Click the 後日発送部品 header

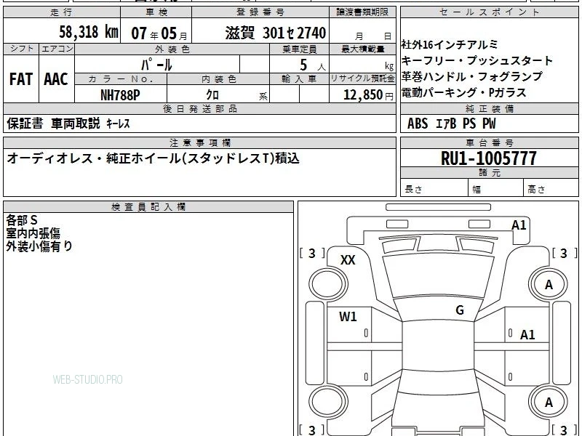(x=199, y=109)
